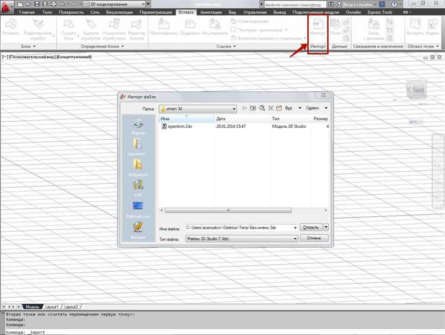445x335 pixels.
Task: Click the up-one-level folder icon in dialog
Action: click(253, 108)
